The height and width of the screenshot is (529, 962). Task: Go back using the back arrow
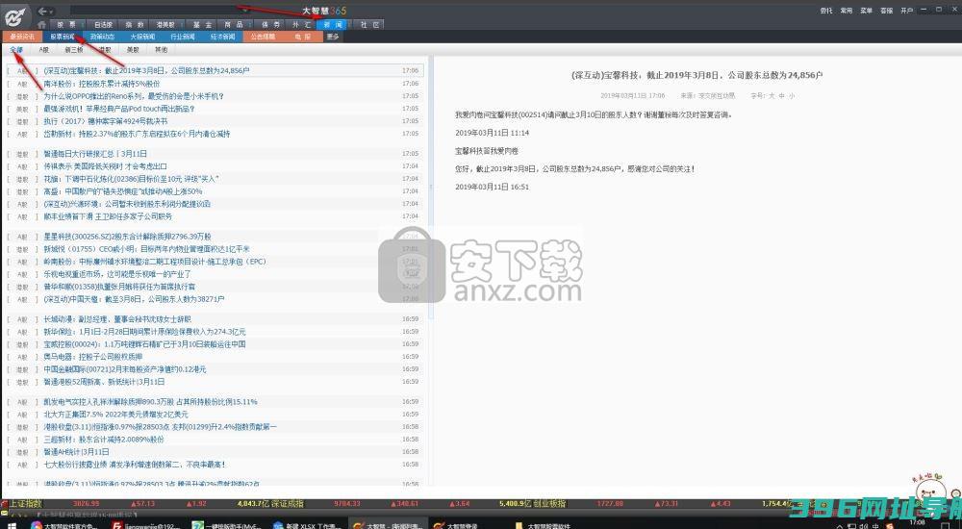pos(42,11)
